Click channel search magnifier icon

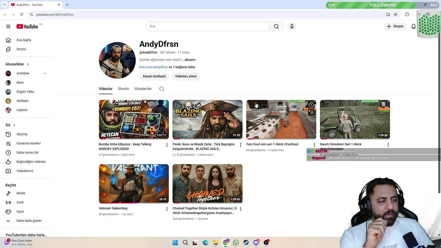point(162,89)
